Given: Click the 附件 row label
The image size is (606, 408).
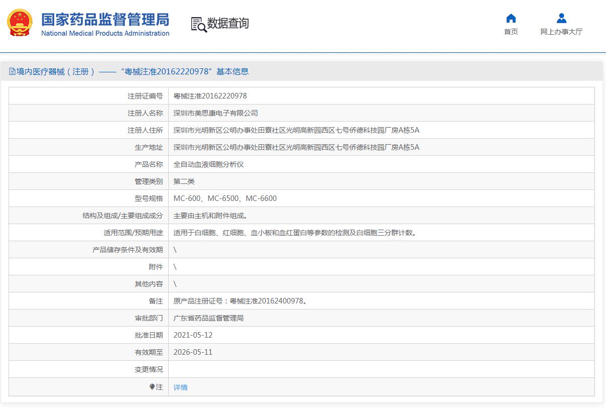Looking at the screenshot, I should tap(156, 267).
